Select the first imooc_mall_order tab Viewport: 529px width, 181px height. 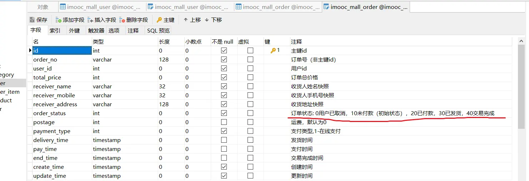278,7
